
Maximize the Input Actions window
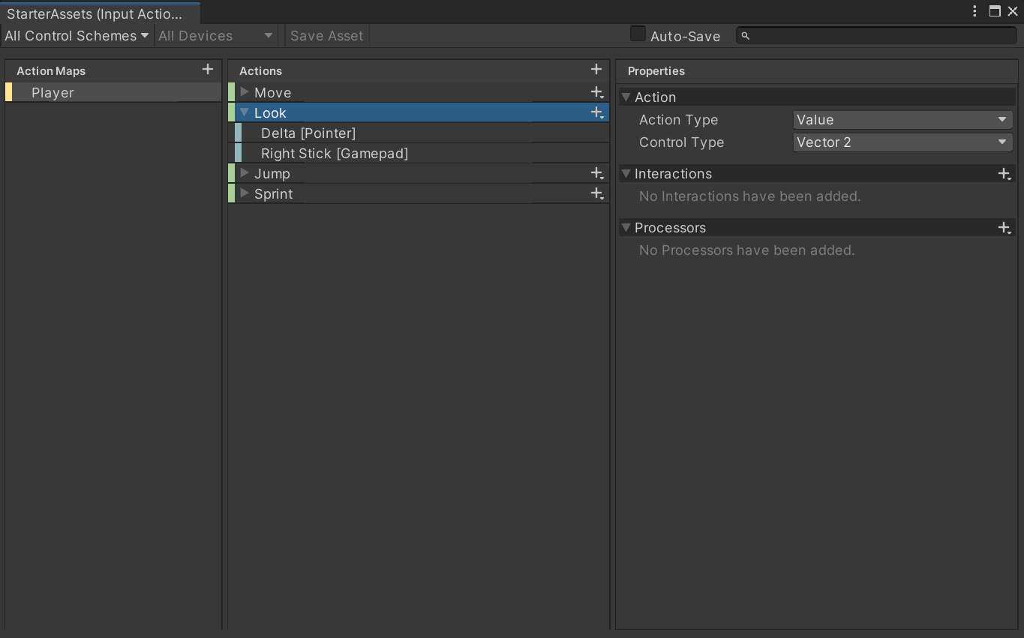[x=995, y=11]
